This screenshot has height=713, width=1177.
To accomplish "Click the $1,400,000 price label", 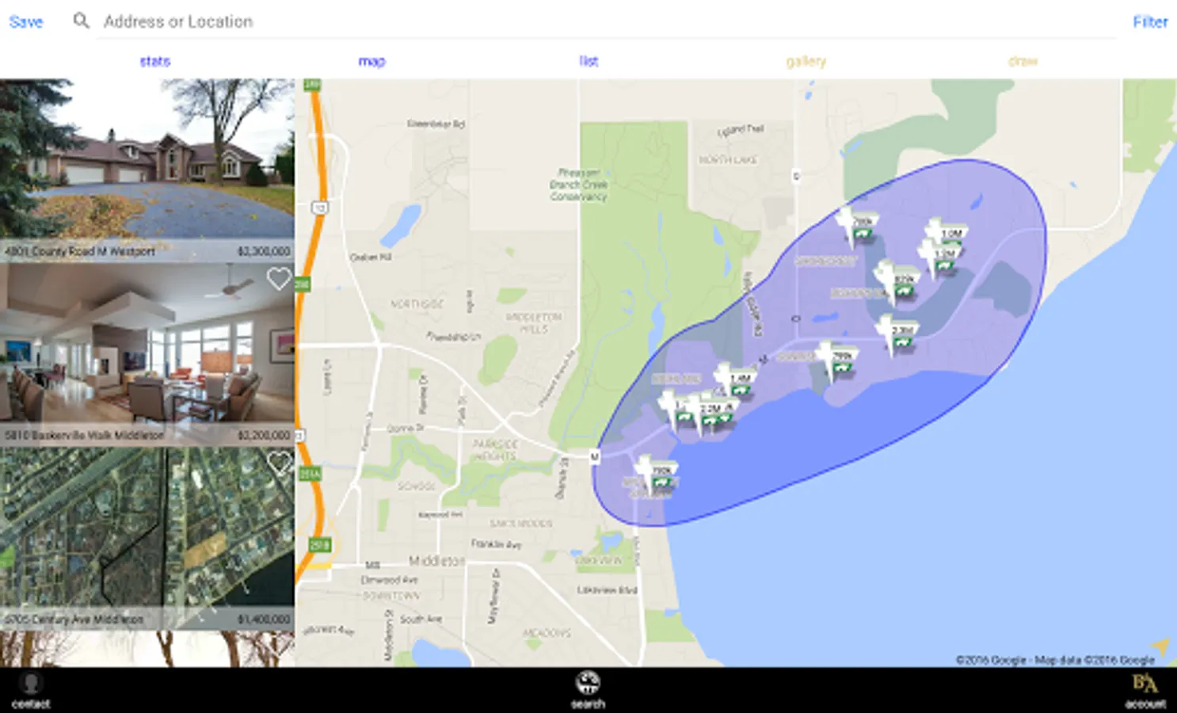I will [x=264, y=619].
